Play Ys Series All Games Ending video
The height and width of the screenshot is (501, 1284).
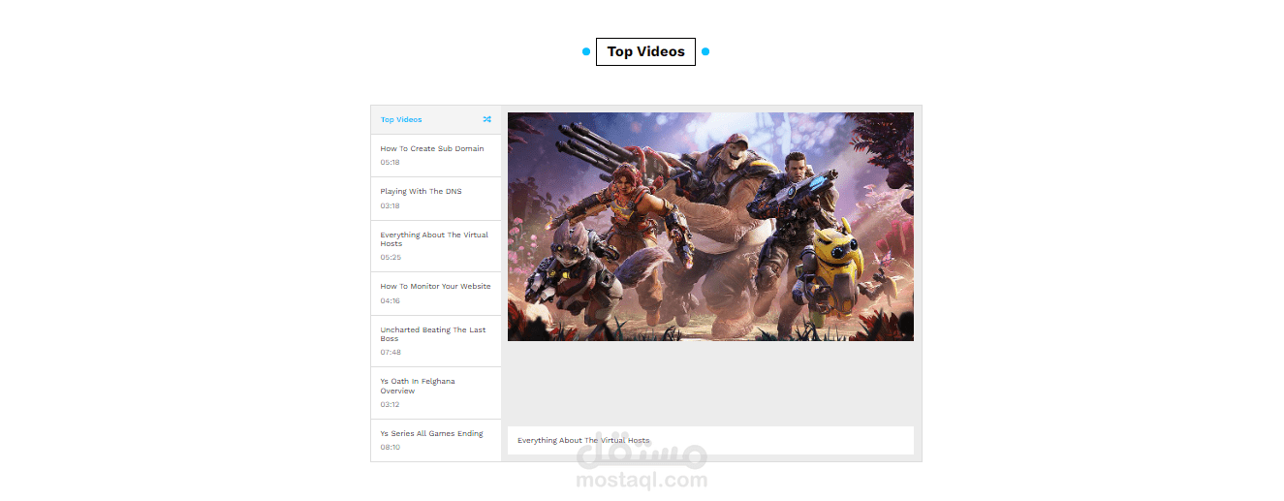point(436,440)
